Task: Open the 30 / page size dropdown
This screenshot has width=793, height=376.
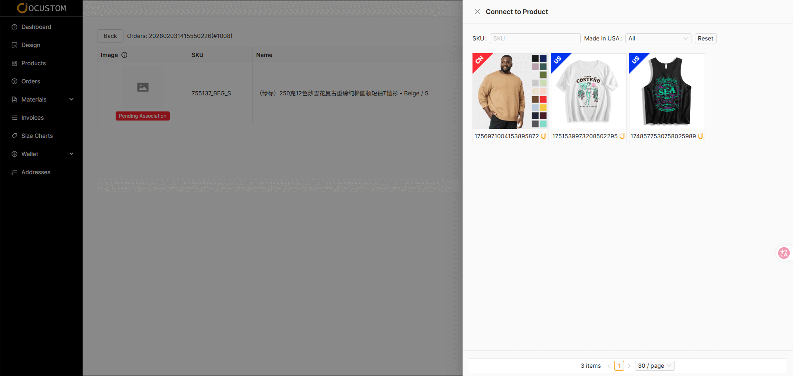Action: tap(654, 366)
